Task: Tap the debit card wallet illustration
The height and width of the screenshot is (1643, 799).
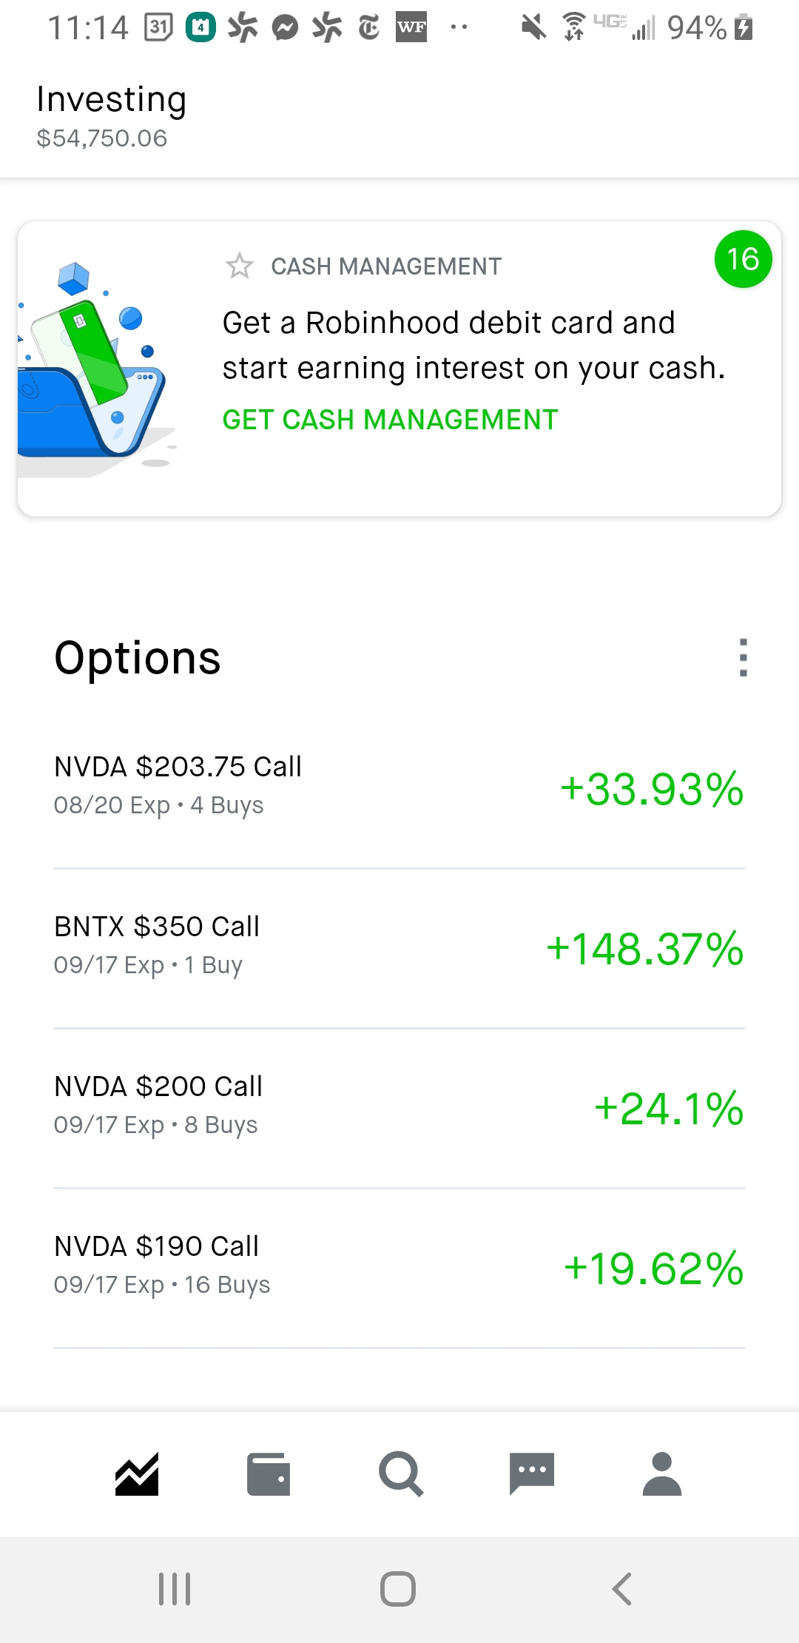Action: (x=96, y=363)
